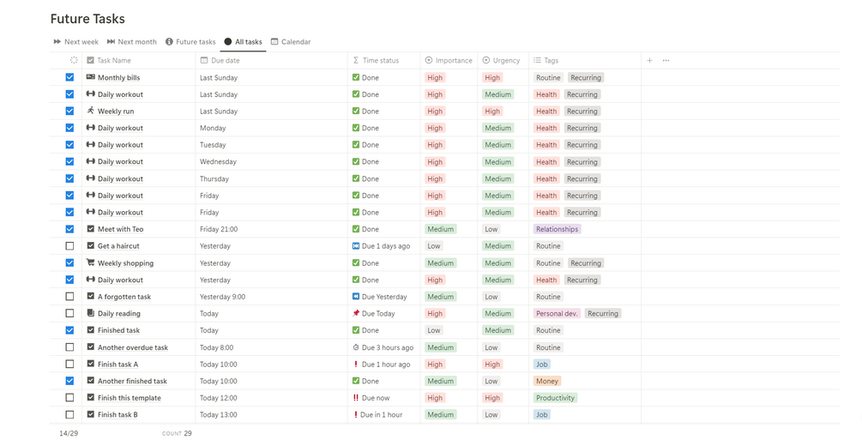The height and width of the screenshot is (440, 862).
Task: Open the Finish this template task
Action: pyautogui.click(x=129, y=398)
